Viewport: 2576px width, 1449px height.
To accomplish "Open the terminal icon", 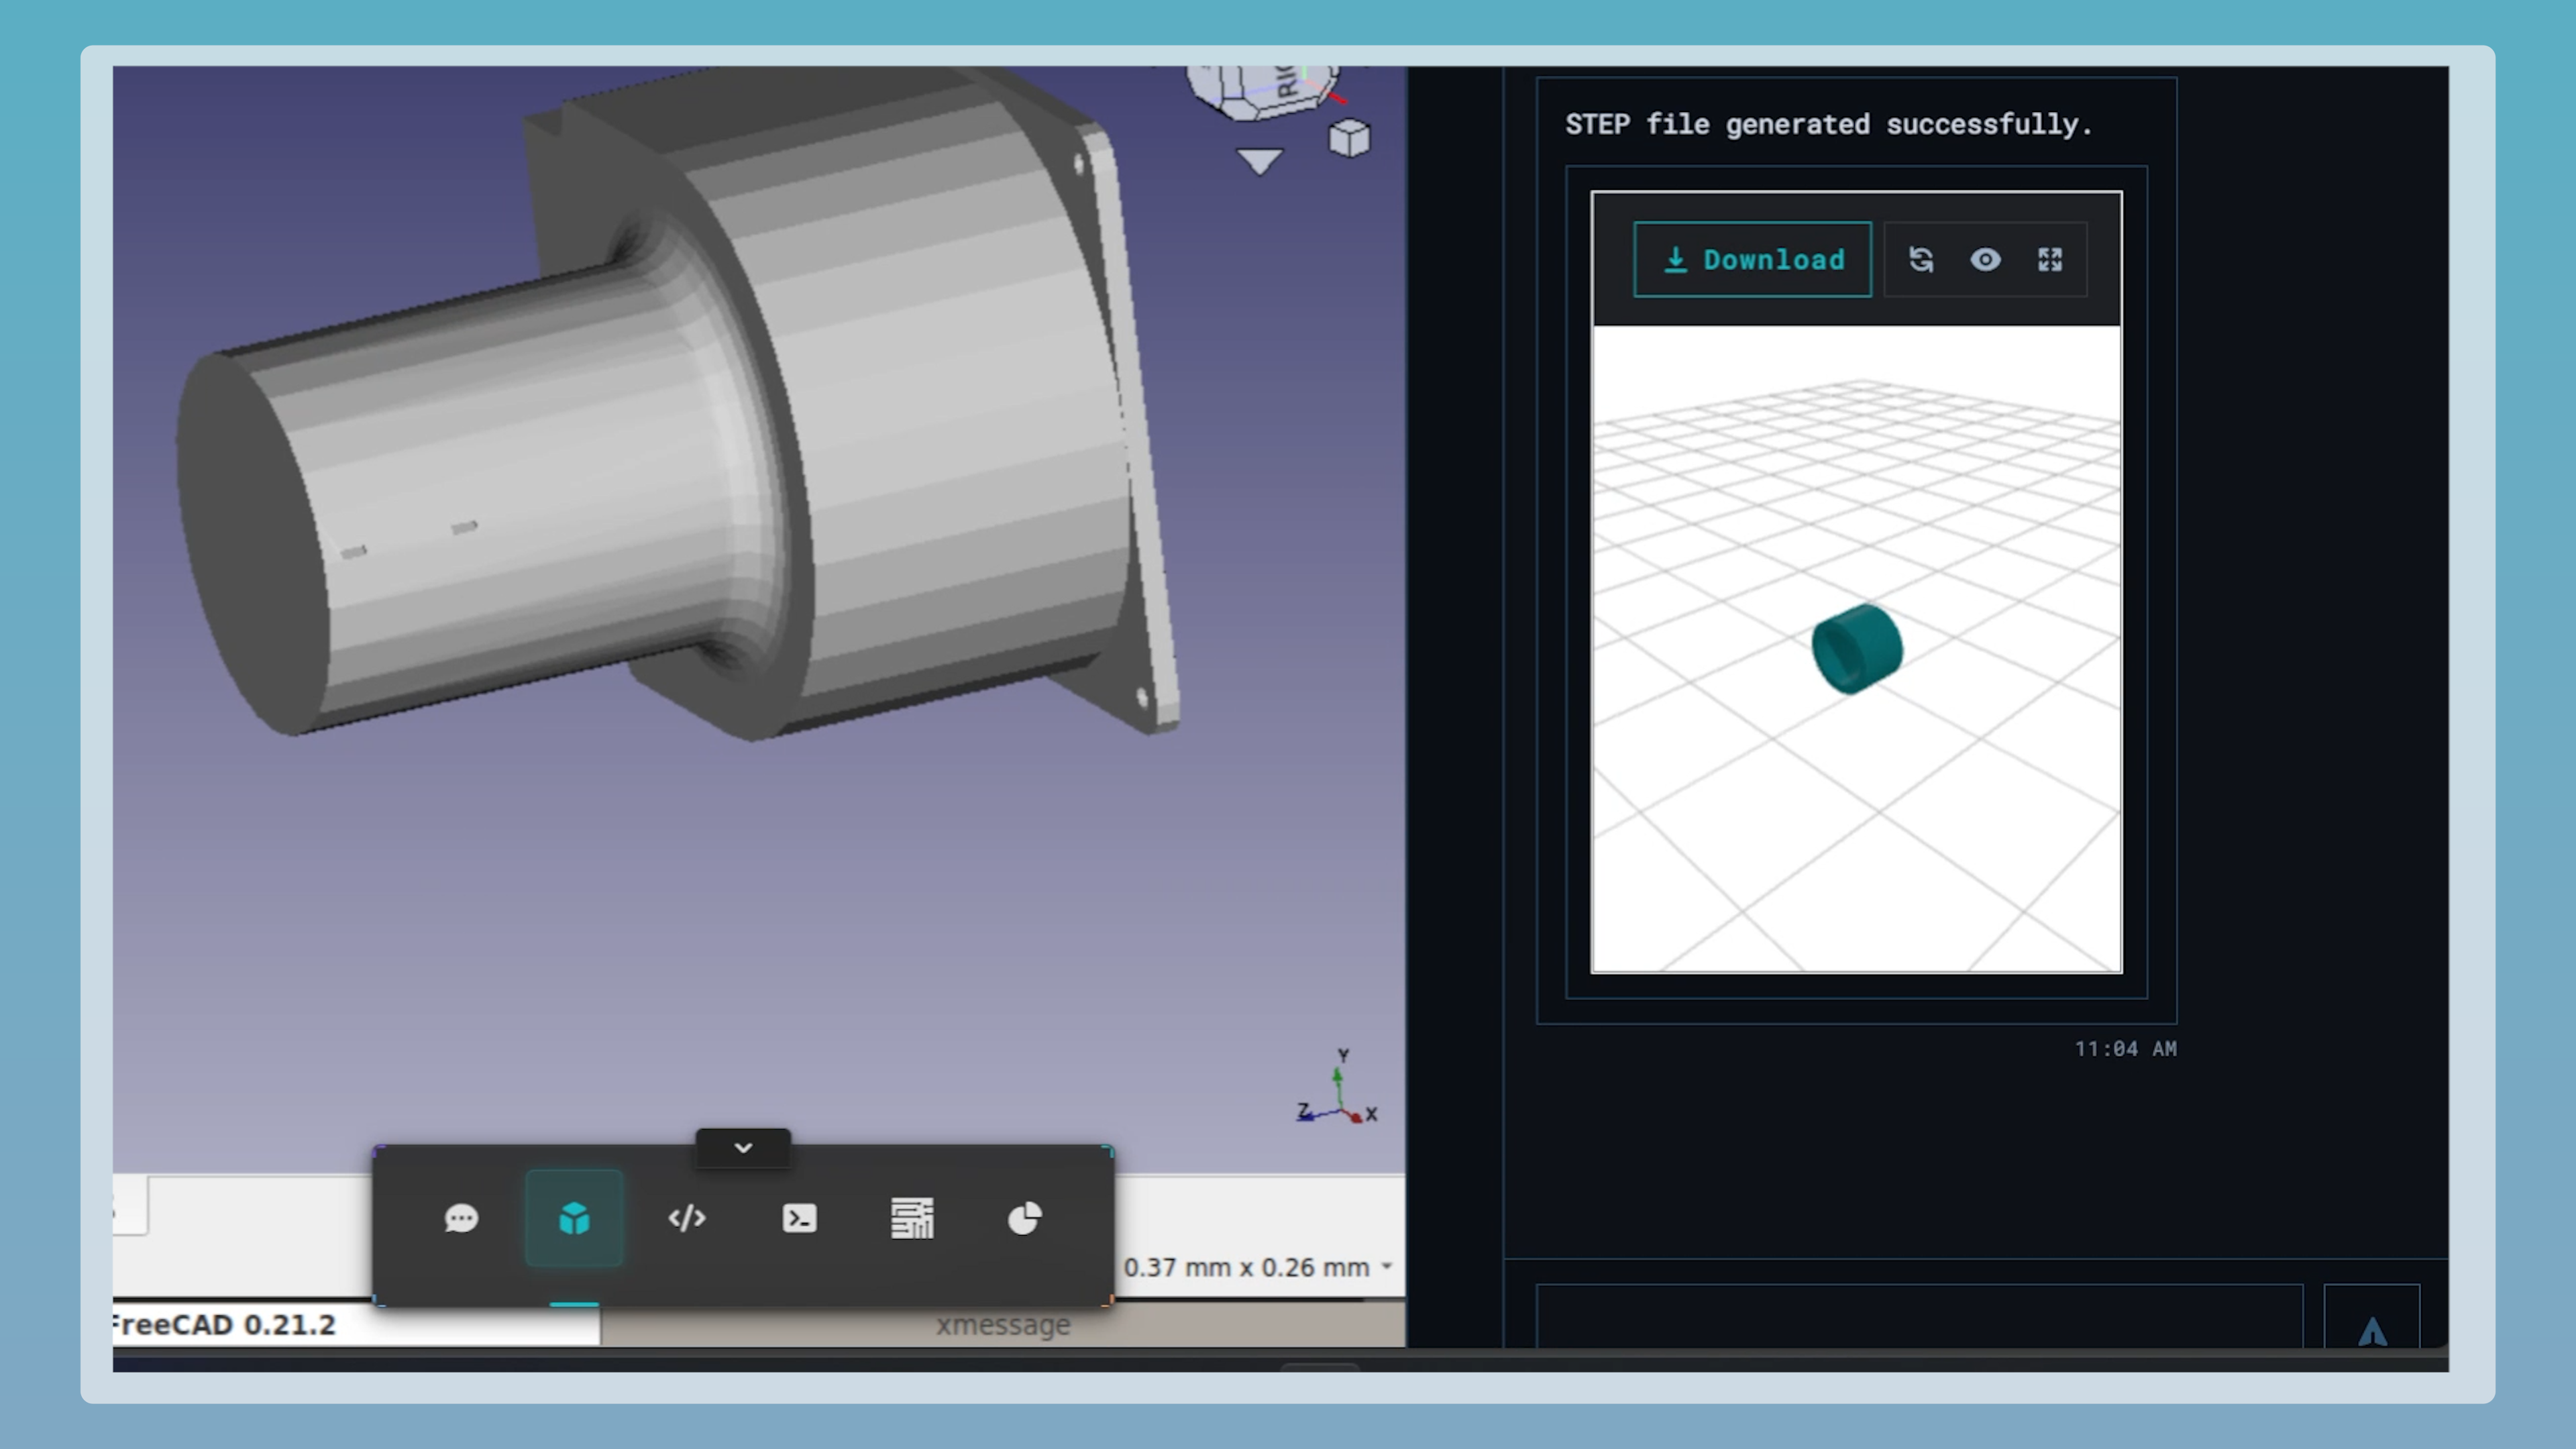I will [799, 1218].
